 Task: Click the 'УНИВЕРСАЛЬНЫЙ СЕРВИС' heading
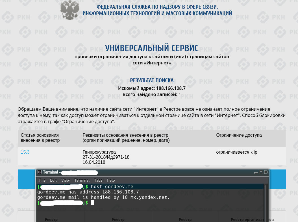(152, 48)
